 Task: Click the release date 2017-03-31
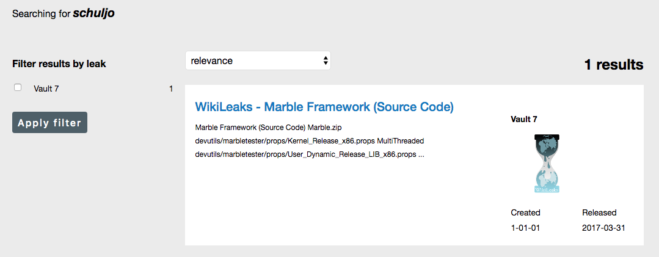pos(603,228)
